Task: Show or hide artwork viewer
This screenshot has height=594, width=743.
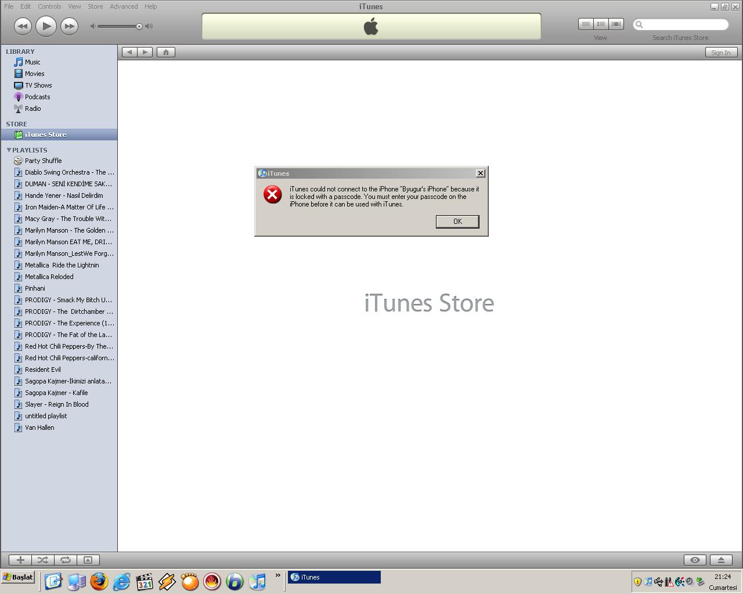Action: (x=88, y=560)
